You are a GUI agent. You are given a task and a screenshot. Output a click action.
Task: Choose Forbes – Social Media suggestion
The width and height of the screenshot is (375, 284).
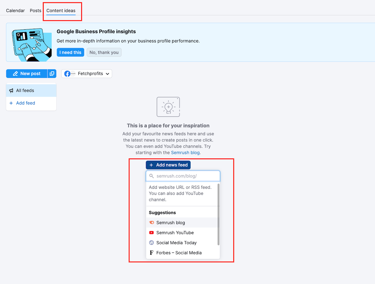(x=182, y=252)
